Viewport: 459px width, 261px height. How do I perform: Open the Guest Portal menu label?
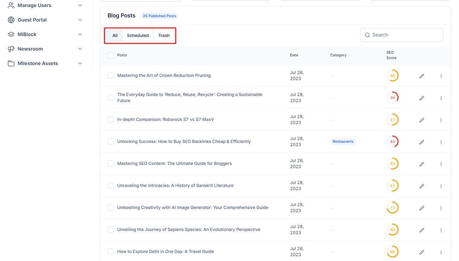pos(32,20)
